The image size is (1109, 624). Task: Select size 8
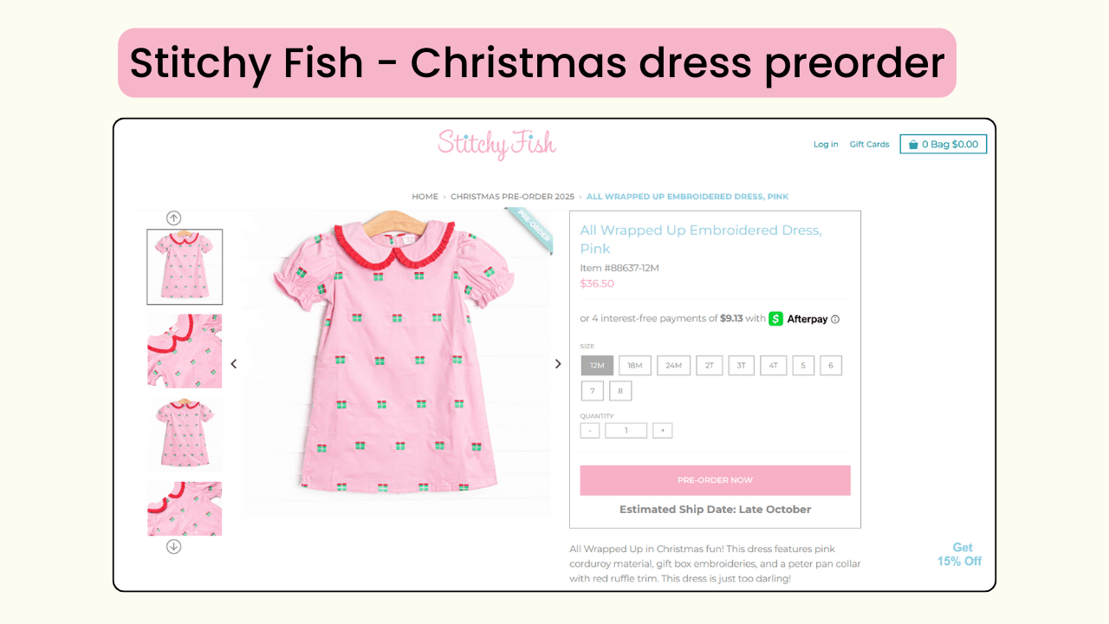click(619, 391)
